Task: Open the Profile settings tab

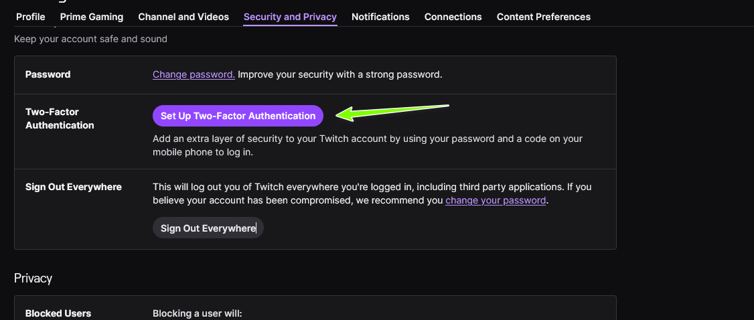Action: tap(30, 17)
